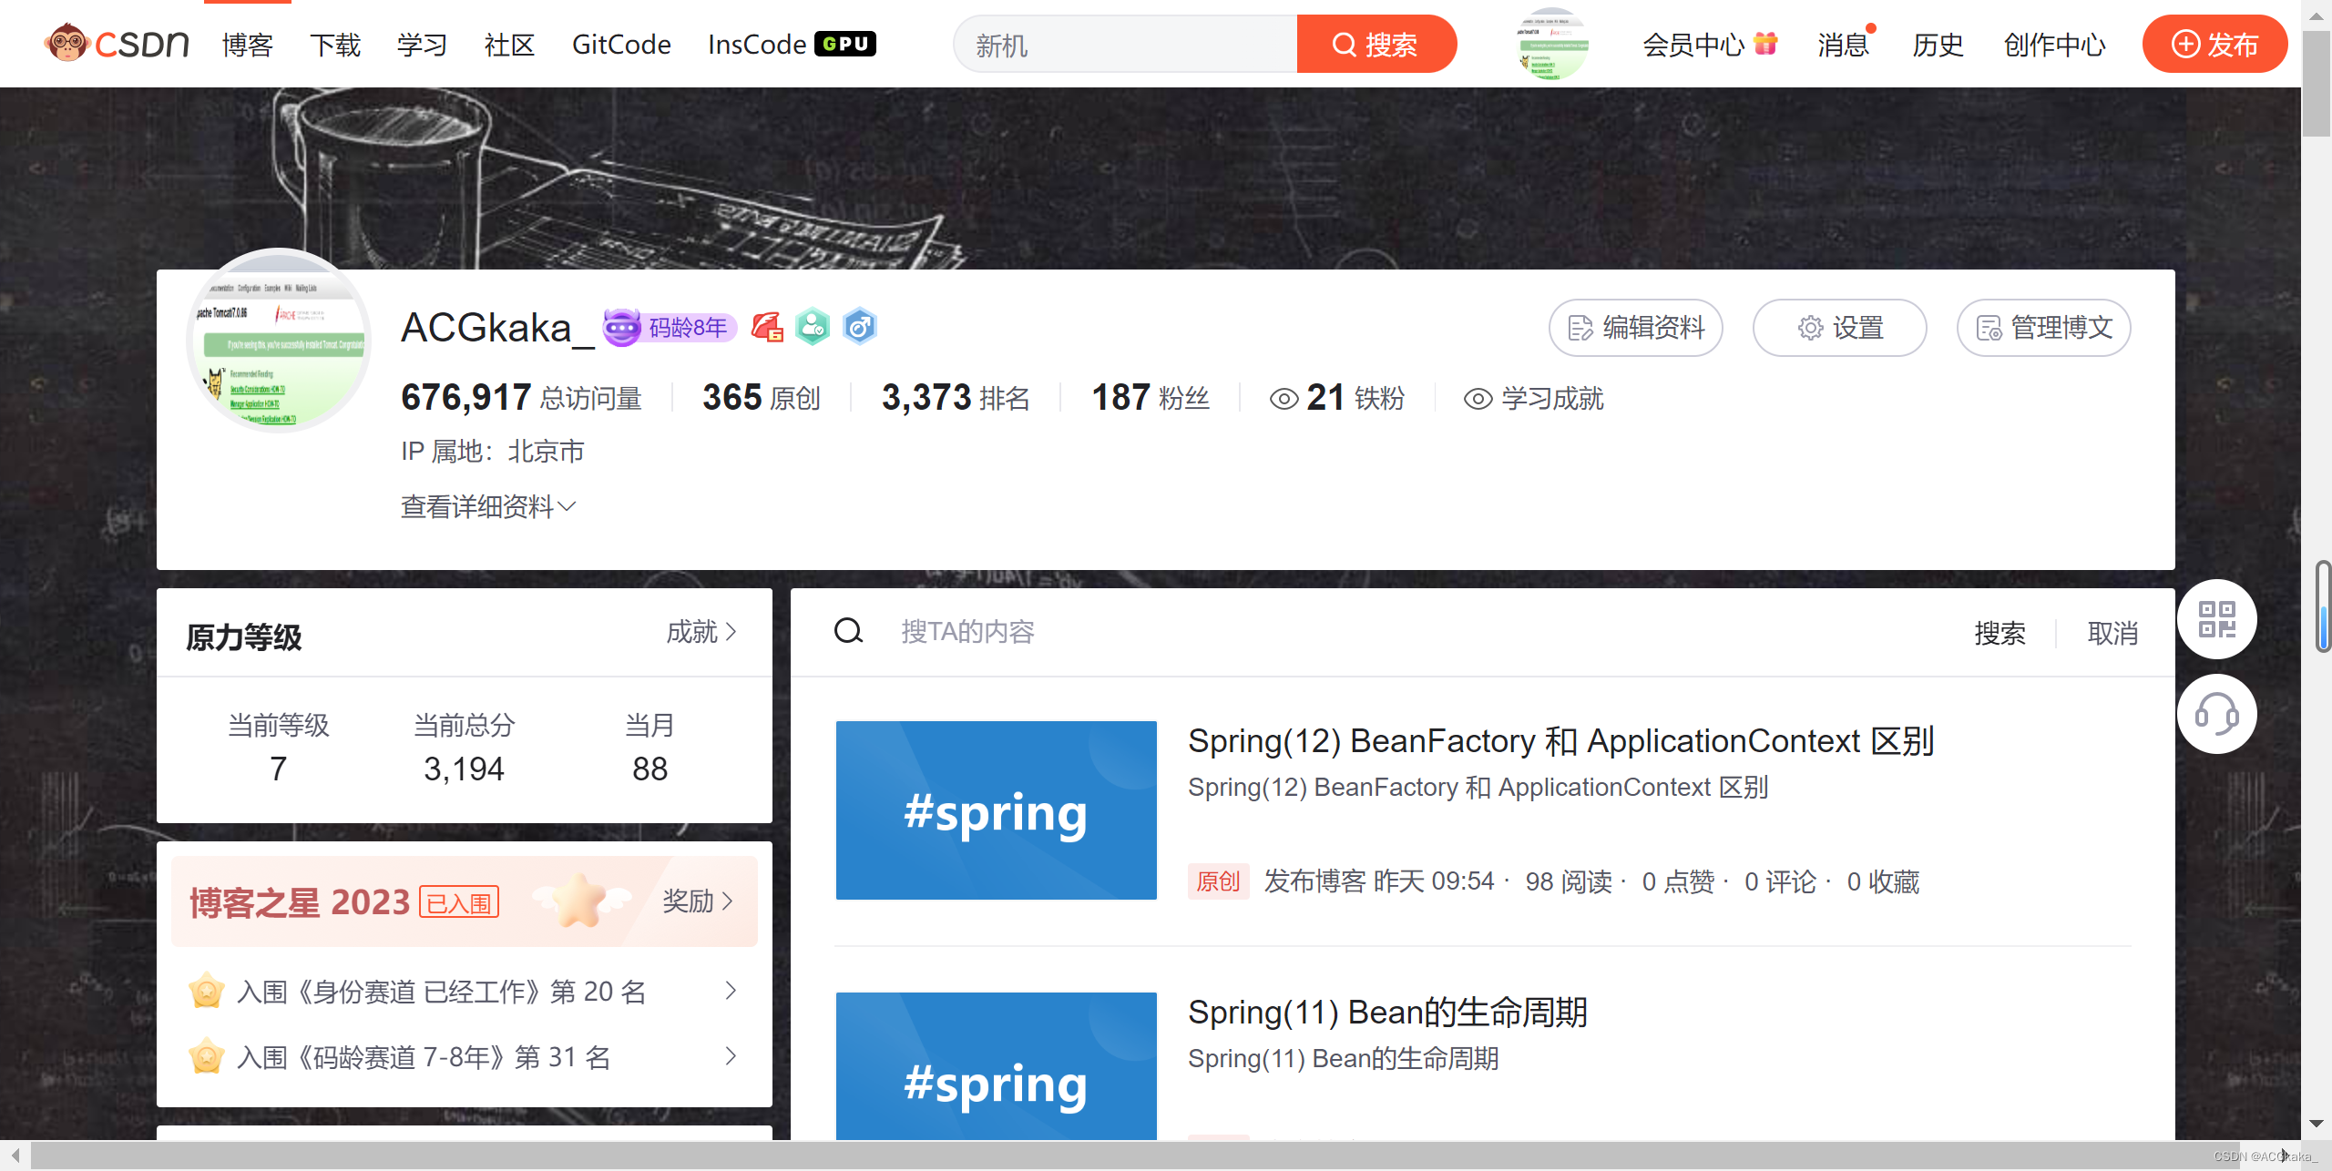Click ACGkaka_ username
Image resolution: width=2332 pixels, height=1171 pixels.
click(x=497, y=328)
